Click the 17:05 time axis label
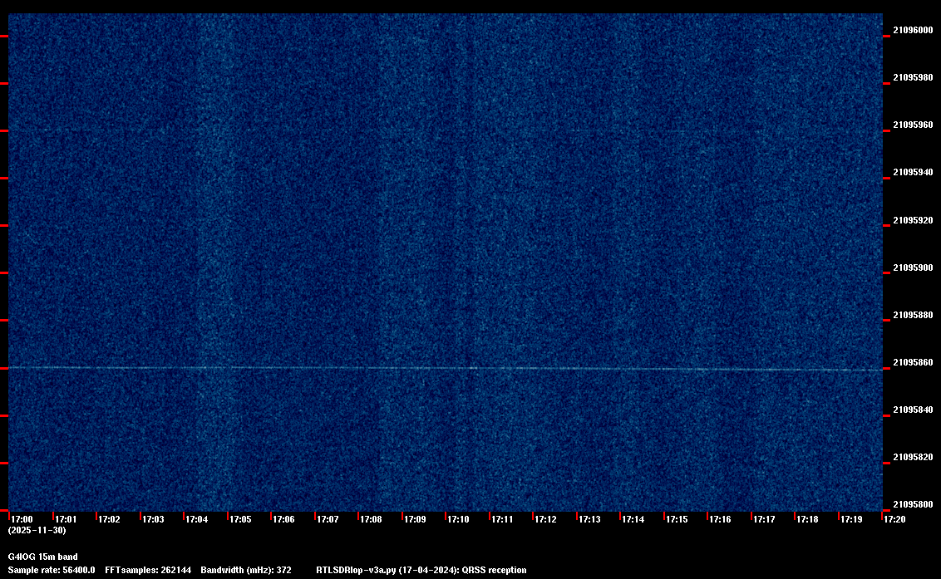The width and height of the screenshot is (941, 579). pyautogui.click(x=240, y=519)
